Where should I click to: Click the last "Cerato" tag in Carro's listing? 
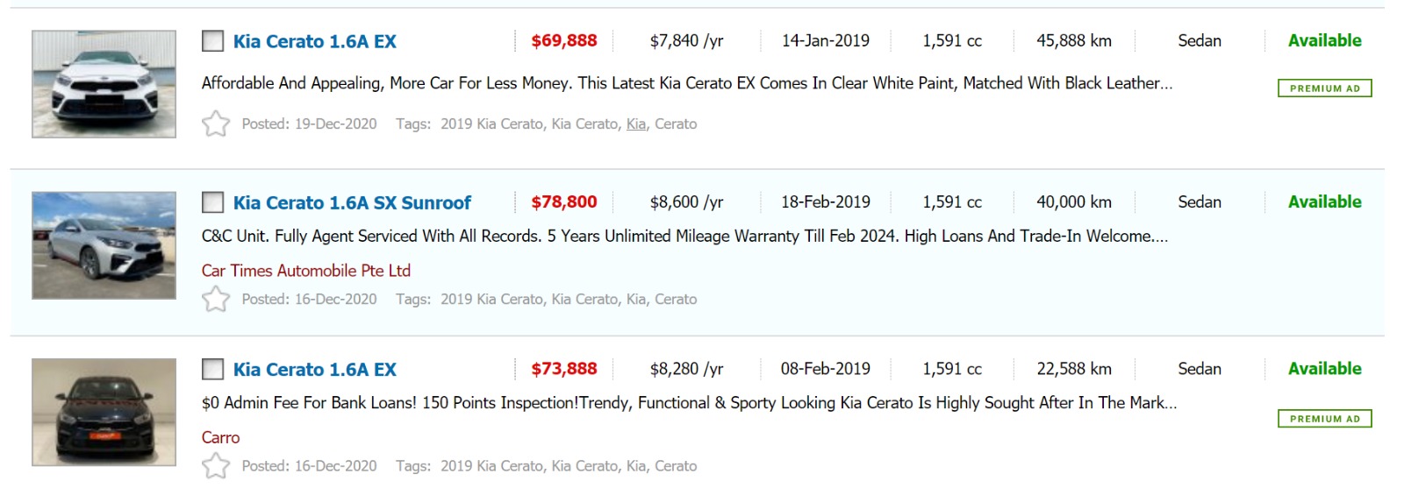click(x=676, y=466)
